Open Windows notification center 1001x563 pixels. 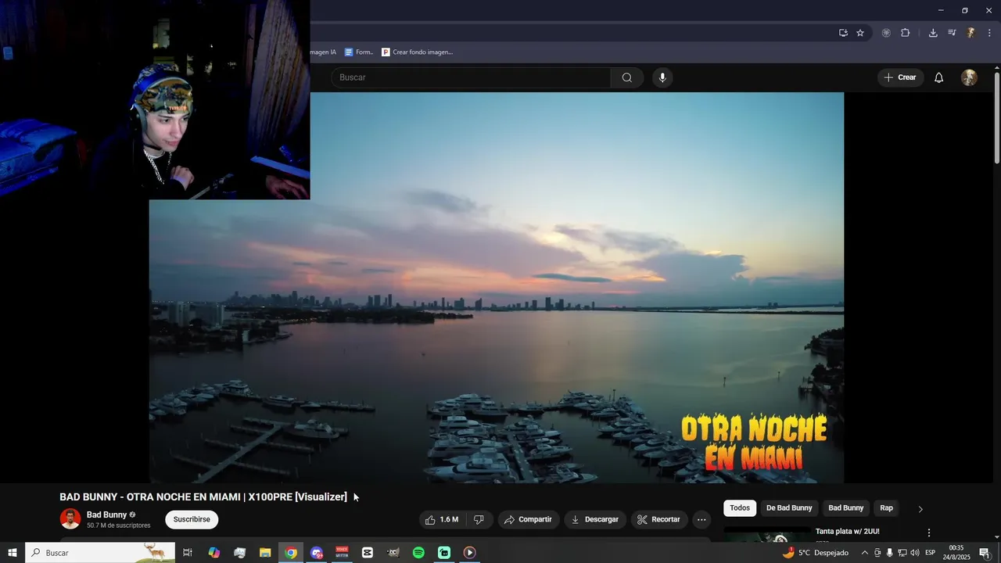click(985, 553)
